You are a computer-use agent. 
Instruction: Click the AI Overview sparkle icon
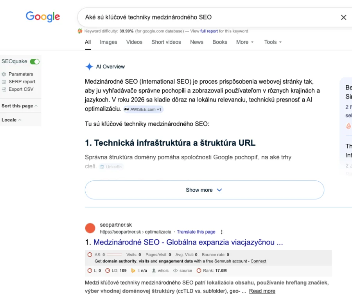pos(89,67)
